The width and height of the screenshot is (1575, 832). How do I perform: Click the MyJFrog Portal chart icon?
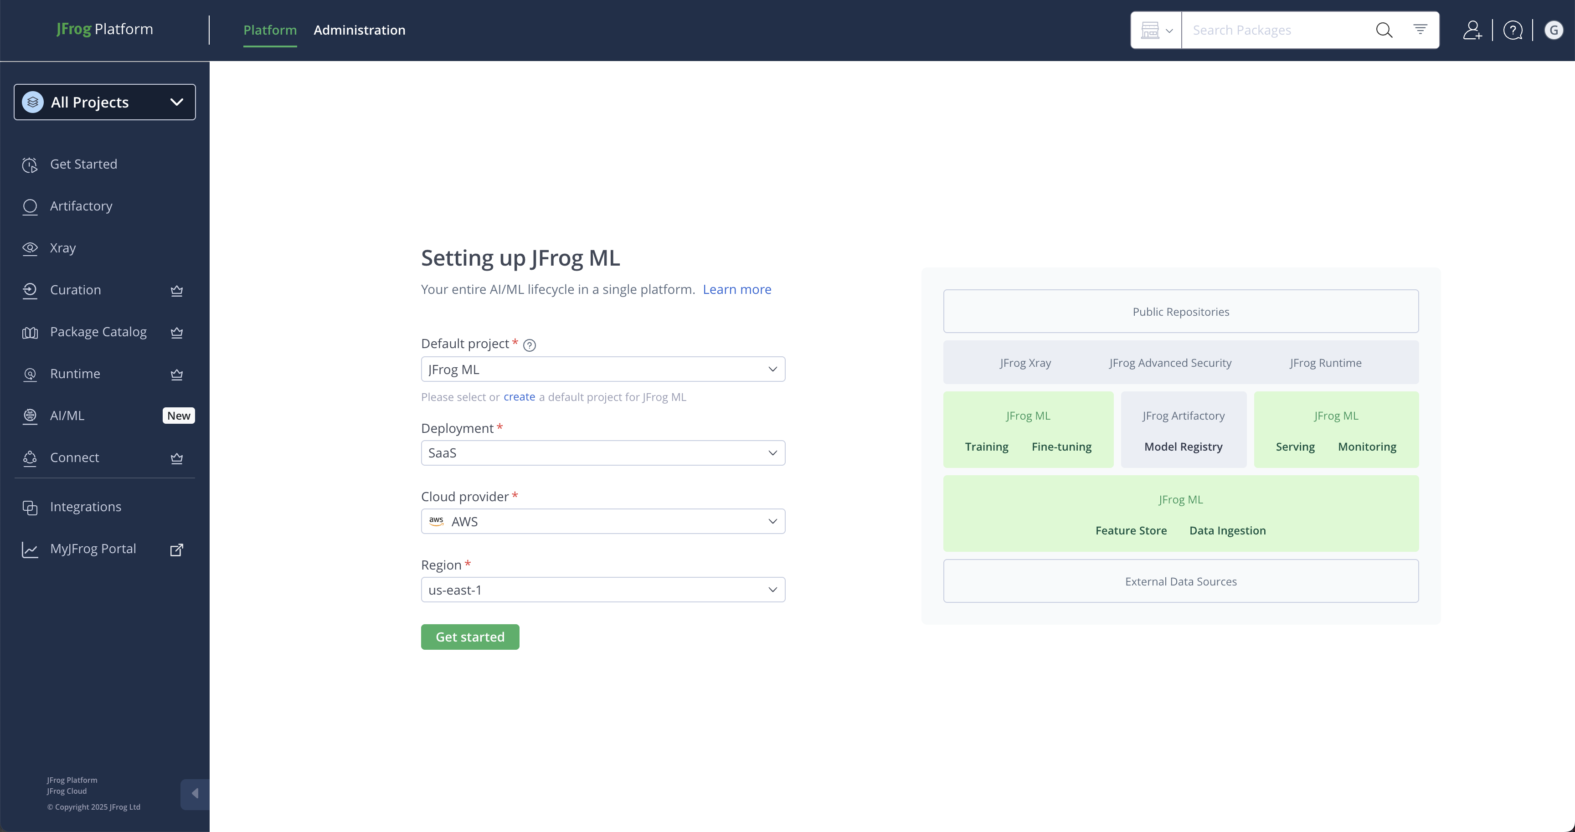click(x=30, y=550)
